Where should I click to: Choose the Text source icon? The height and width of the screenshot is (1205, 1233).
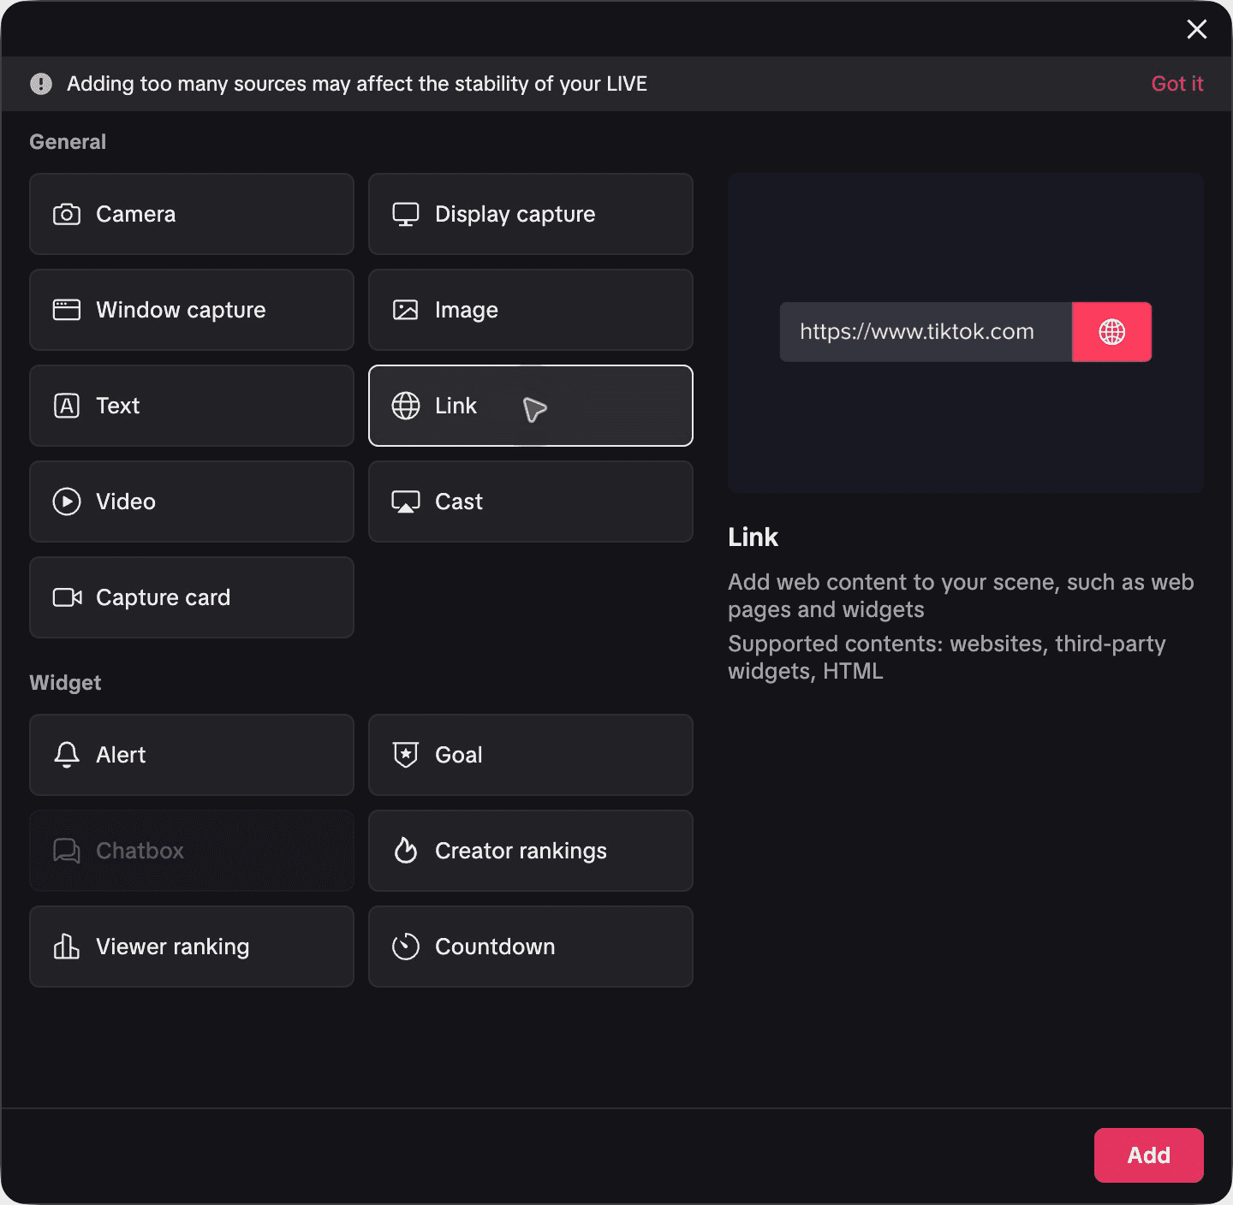pos(67,406)
